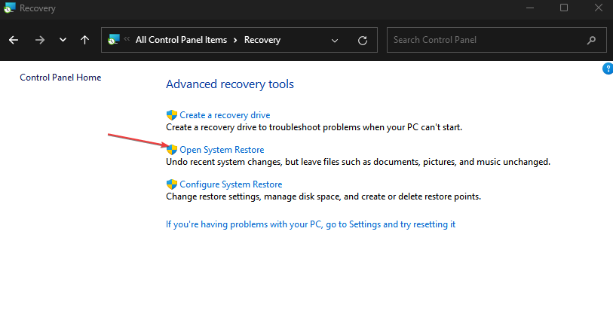Click Open System Restore link
This screenshot has width=613, height=335.
[x=222, y=150]
